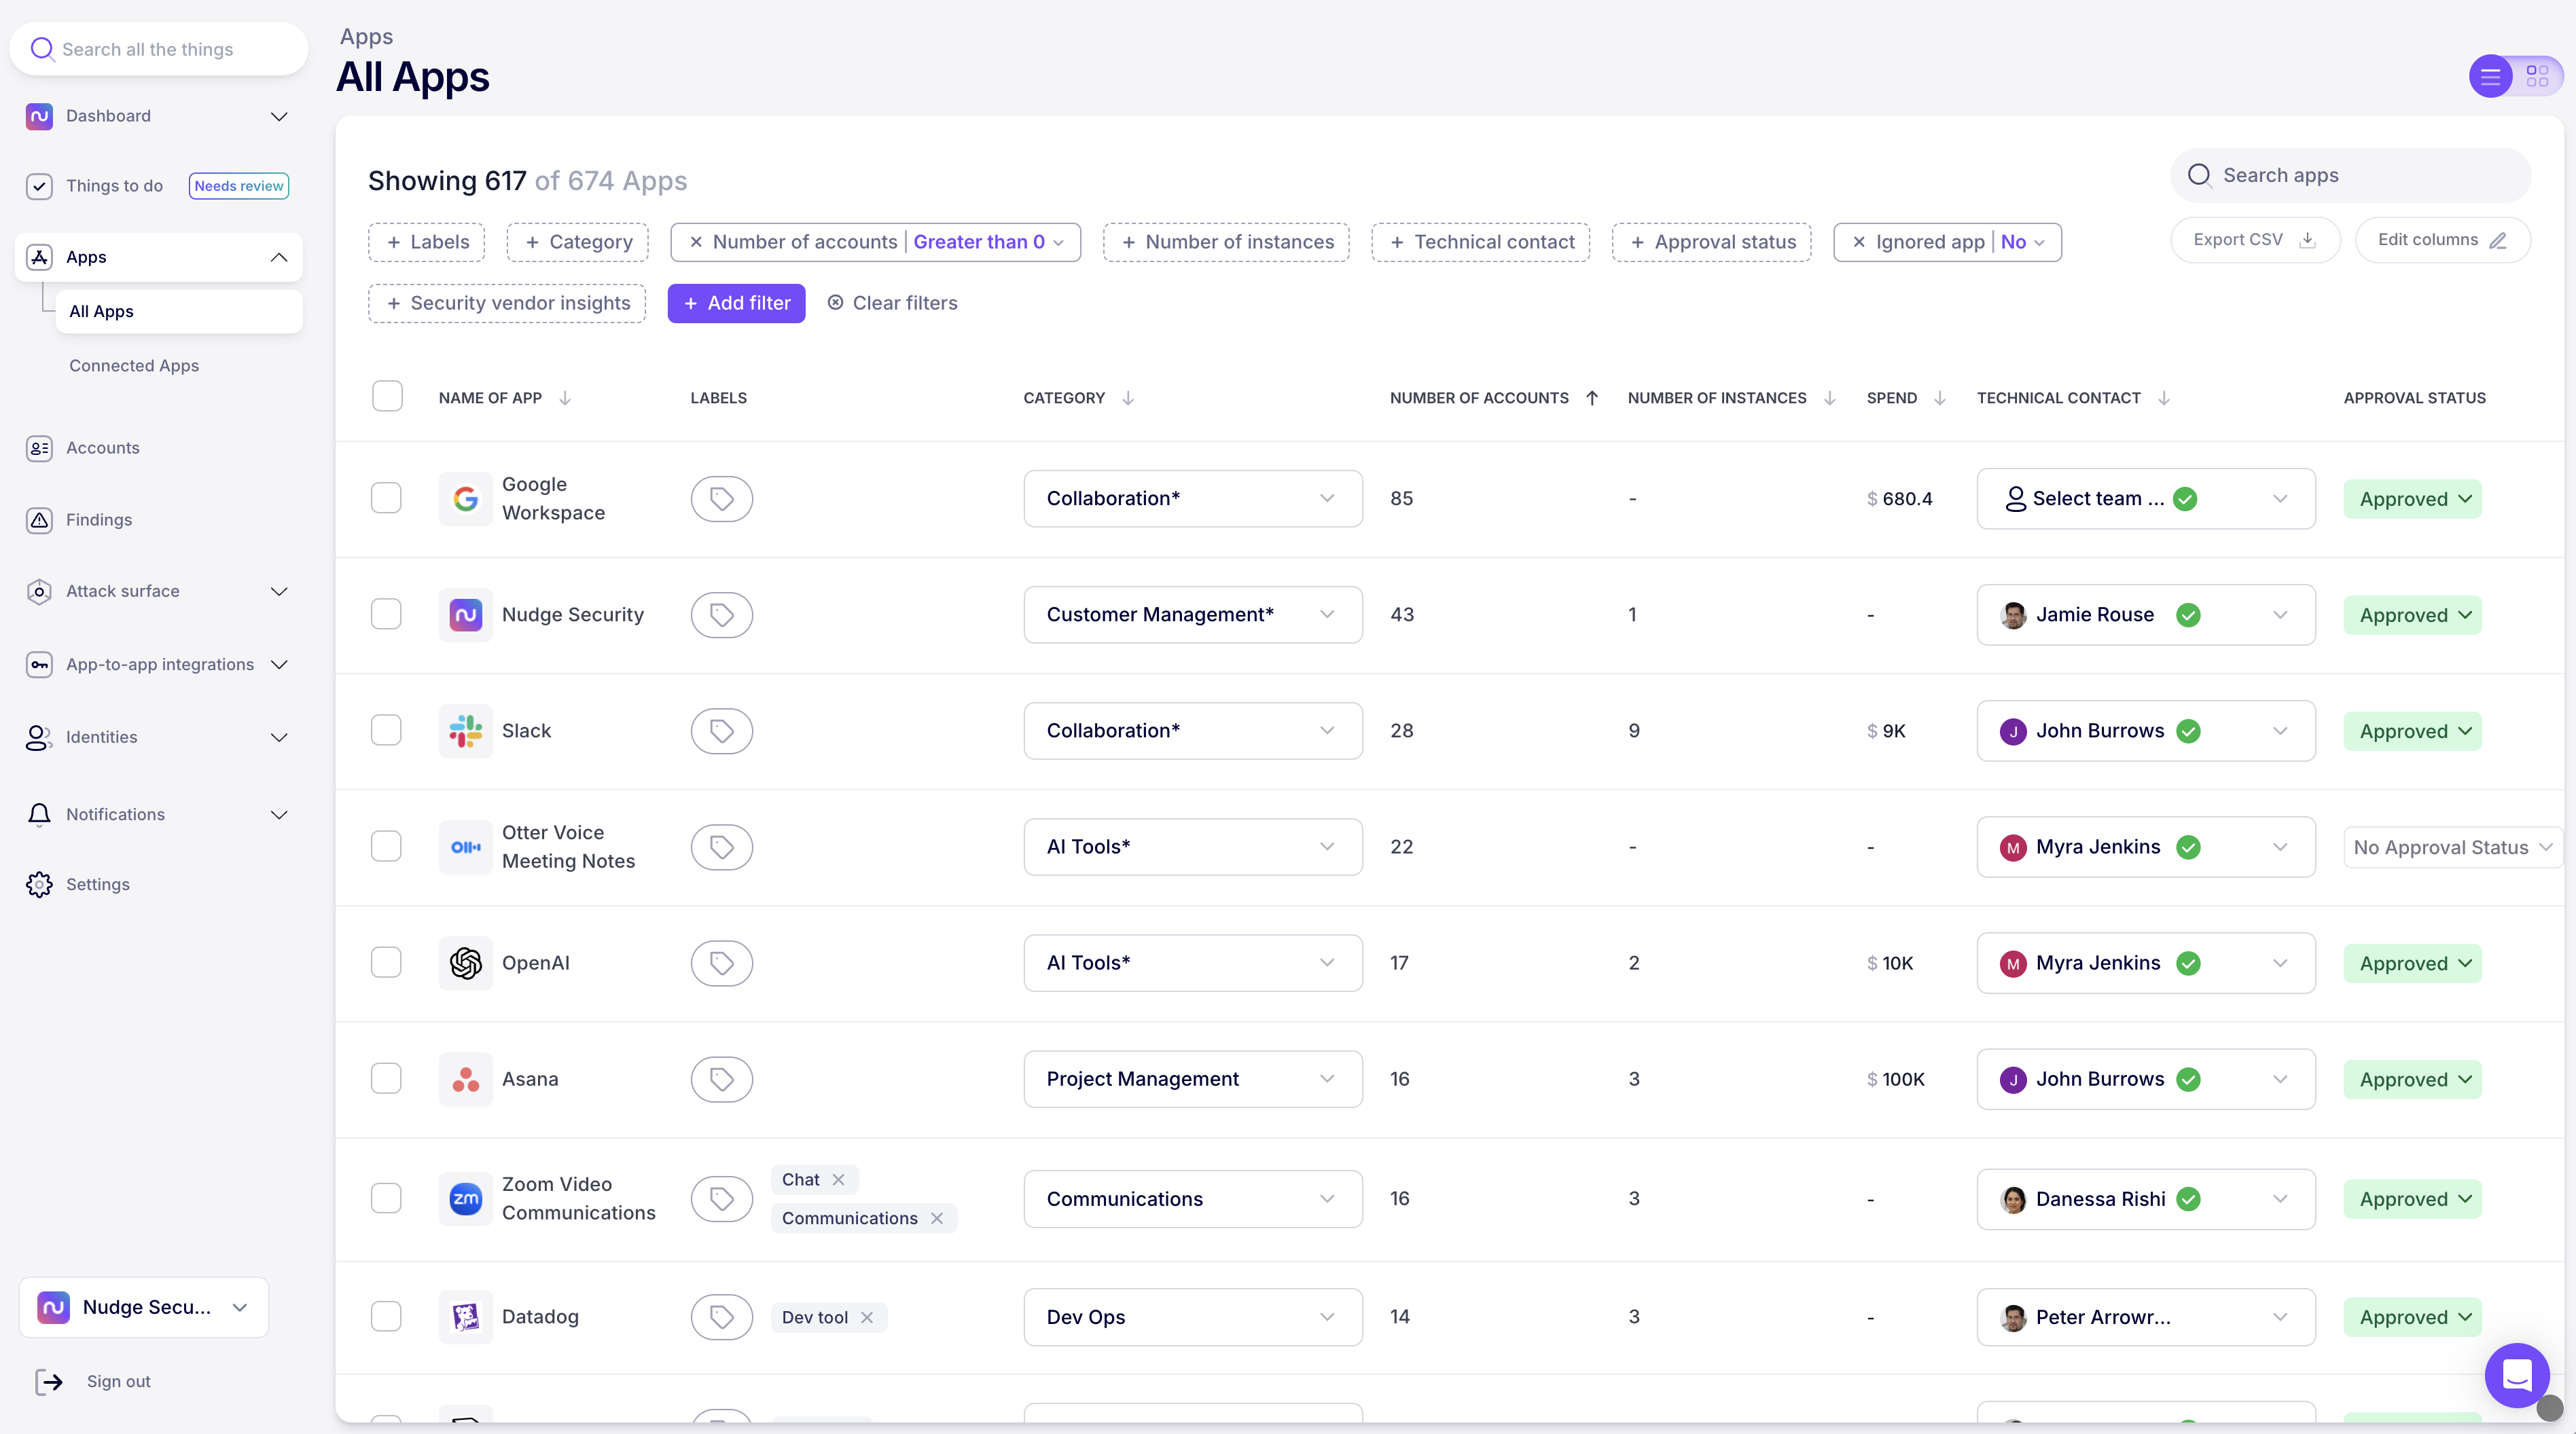The width and height of the screenshot is (2576, 1434).
Task: Click the label tag icon for Slack
Action: click(721, 731)
